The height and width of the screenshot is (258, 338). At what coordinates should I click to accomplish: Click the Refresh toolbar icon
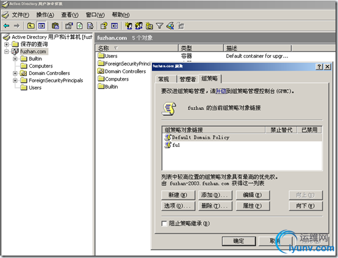[80, 26]
